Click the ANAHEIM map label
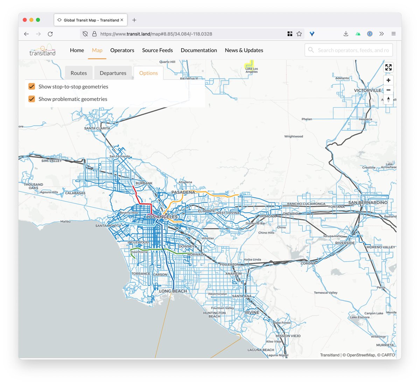The image size is (420, 384). 233,274
